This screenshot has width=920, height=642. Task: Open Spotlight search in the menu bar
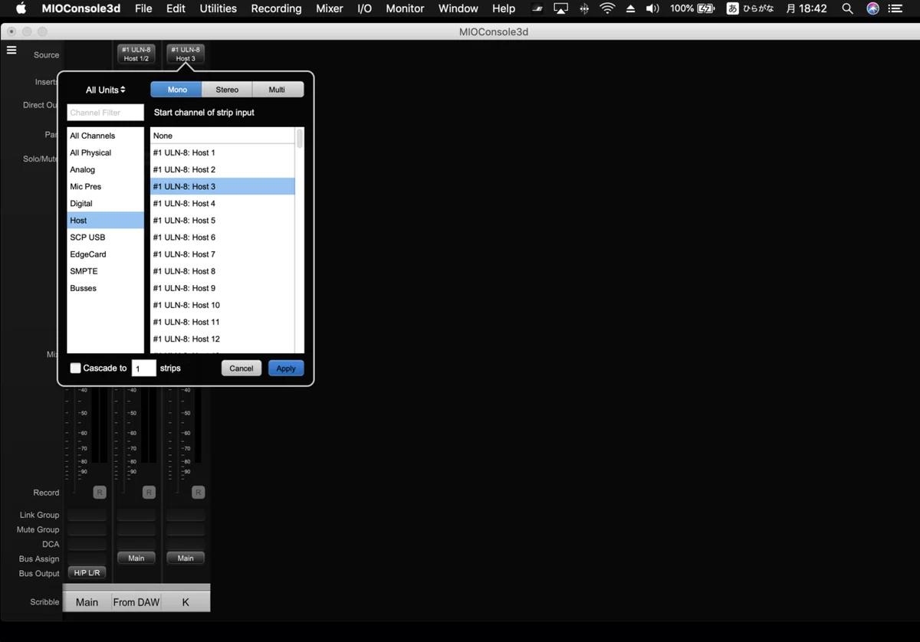click(x=847, y=8)
